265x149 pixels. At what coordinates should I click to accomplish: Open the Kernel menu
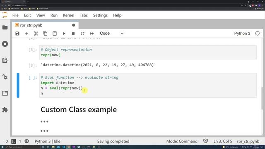pyautogui.click(x=69, y=15)
